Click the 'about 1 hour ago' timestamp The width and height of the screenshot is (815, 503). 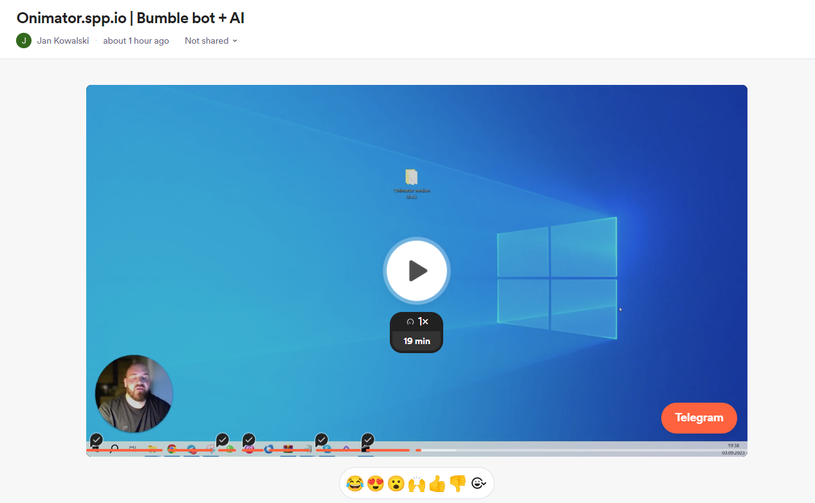[136, 41]
